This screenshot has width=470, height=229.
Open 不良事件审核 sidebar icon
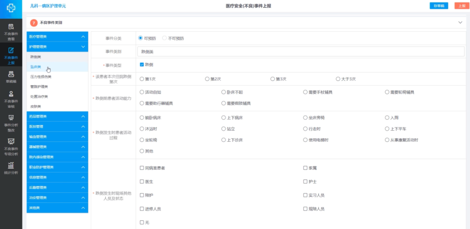(11, 94)
